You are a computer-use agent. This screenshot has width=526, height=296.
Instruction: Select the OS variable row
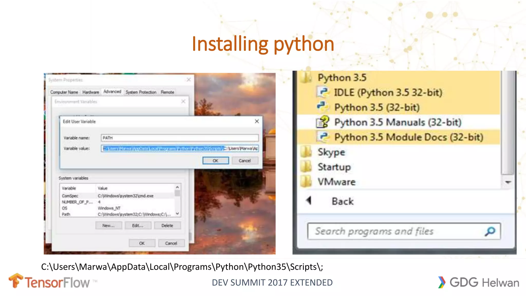117,208
